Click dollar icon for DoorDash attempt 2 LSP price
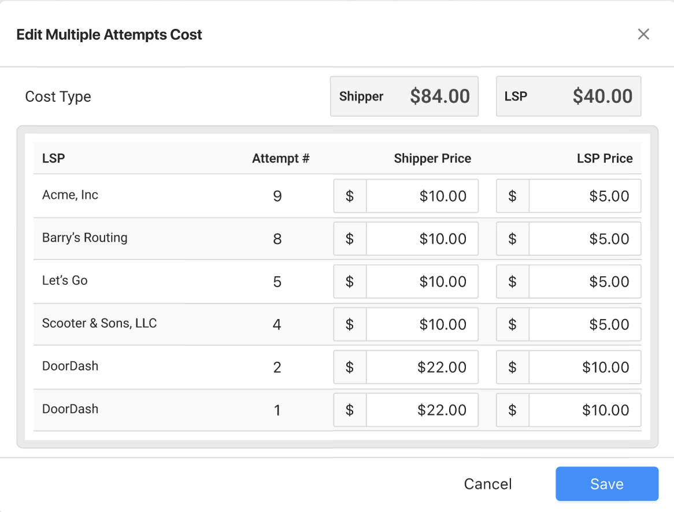This screenshot has height=512, width=674. coord(512,367)
